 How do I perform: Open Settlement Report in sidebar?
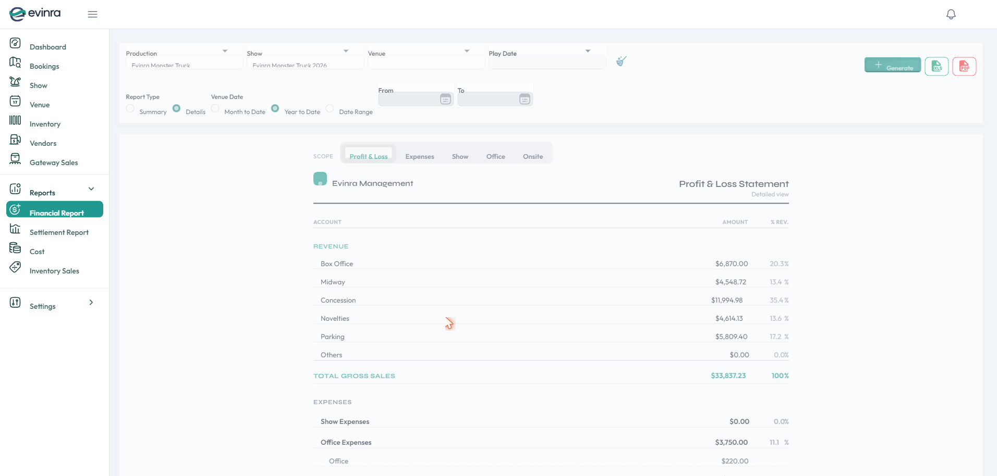pos(59,232)
